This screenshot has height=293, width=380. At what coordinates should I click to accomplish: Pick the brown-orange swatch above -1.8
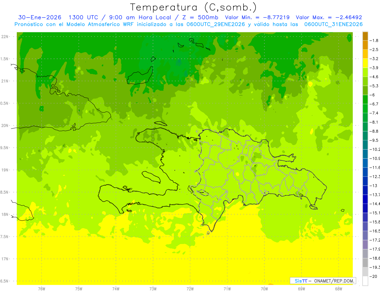[365, 36]
